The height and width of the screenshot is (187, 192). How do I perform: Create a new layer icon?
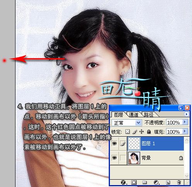168,182
